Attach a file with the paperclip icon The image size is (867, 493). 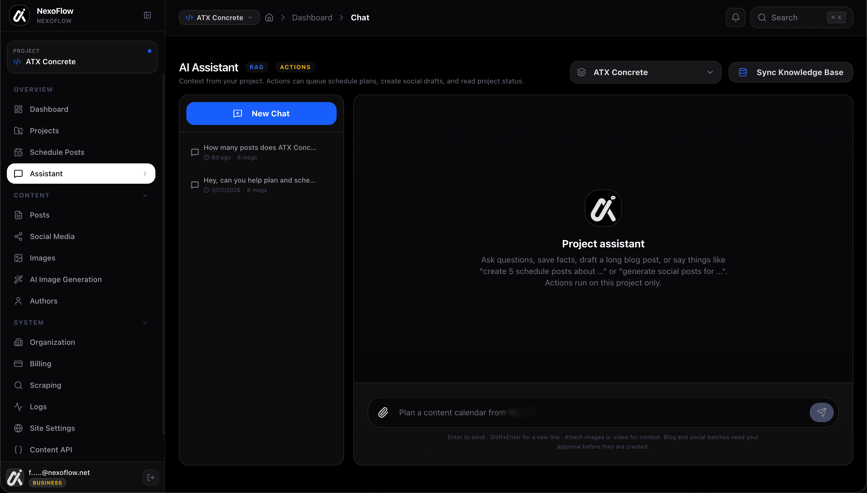coord(383,412)
